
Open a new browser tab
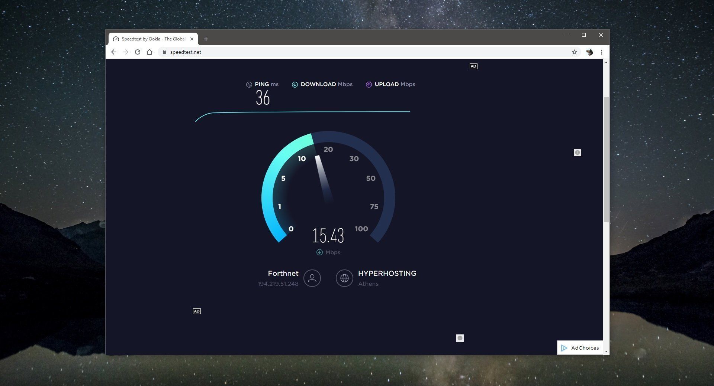click(x=206, y=39)
